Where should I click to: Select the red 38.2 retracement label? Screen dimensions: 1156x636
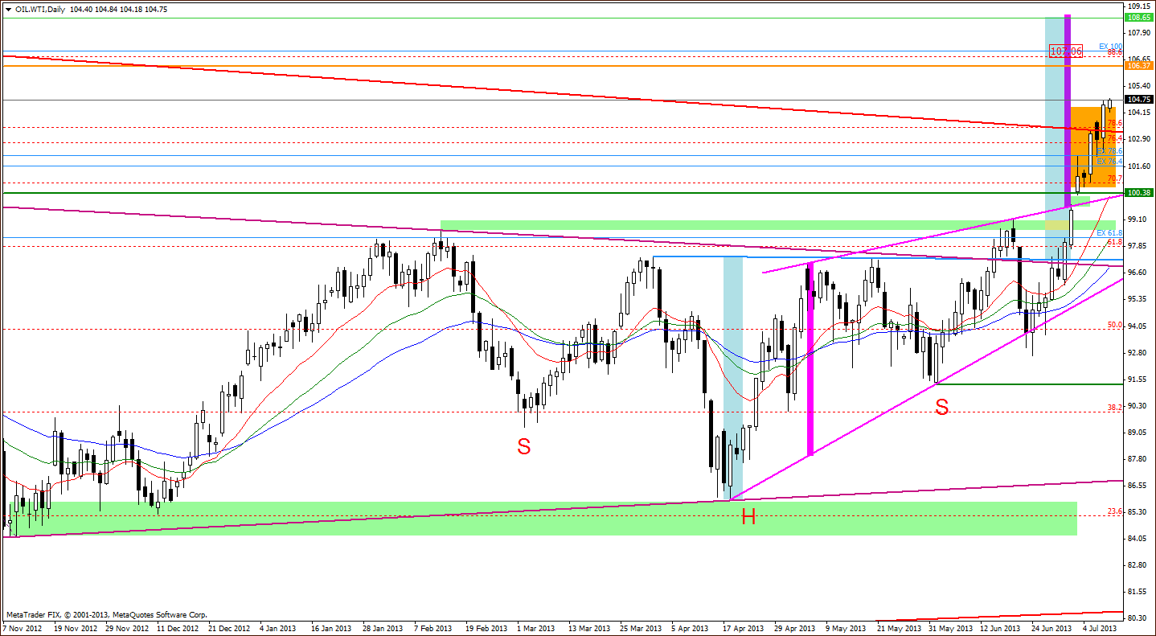click(1114, 408)
